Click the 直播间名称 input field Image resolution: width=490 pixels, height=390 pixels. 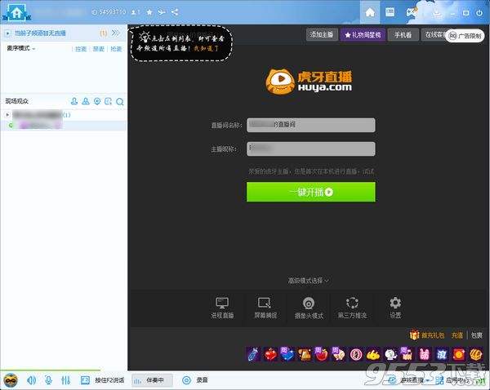(311, 125)
